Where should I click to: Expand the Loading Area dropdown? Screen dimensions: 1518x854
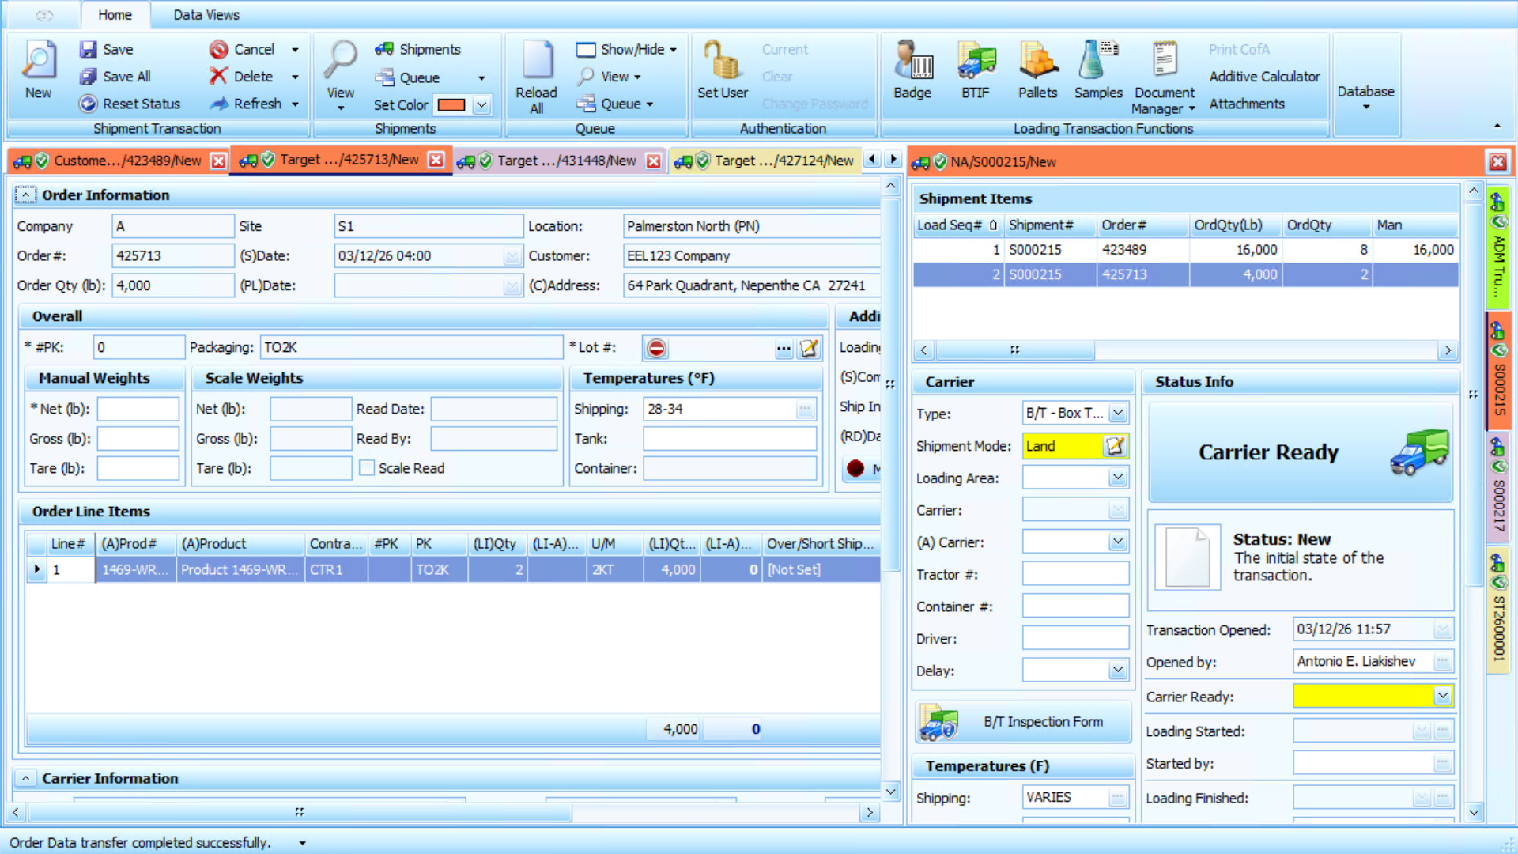[1118, 478]
